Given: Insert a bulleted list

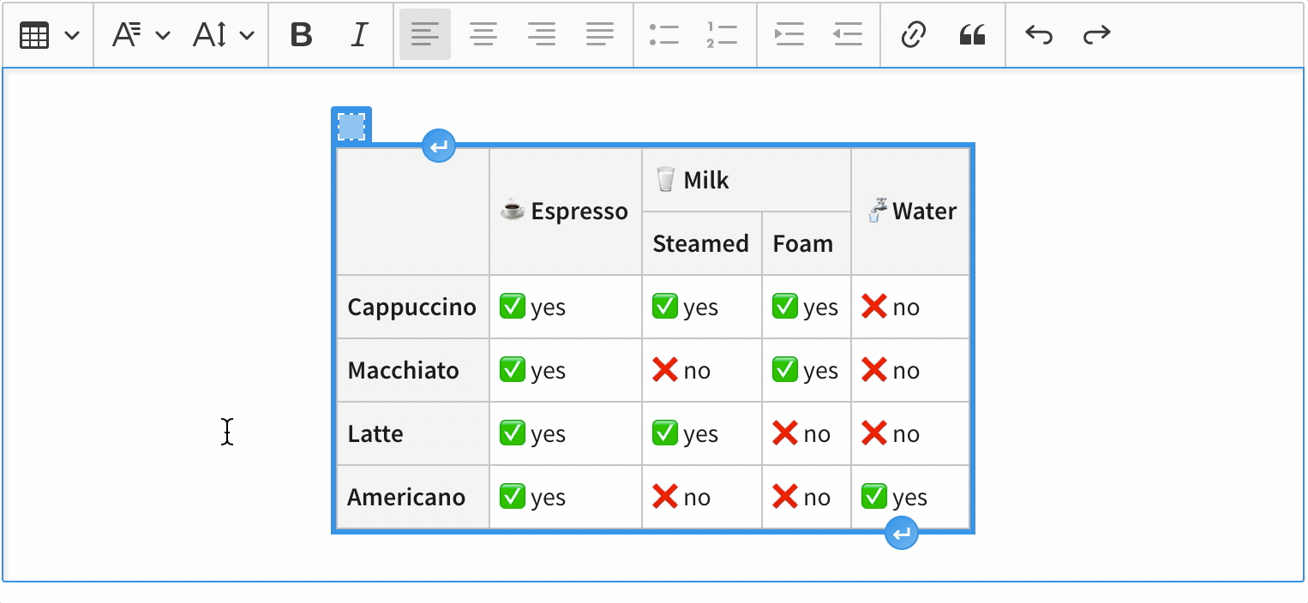Looking at the screenshot, I should tap(664, 35).
